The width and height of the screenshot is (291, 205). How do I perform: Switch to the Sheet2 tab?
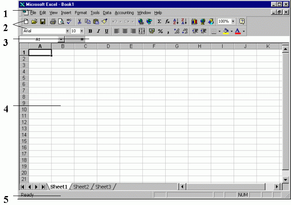[81, 187]
